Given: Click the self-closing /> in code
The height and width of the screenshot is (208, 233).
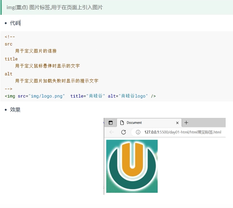Looking at the screenshot, I should pyautogui.click(x=153, y=96).
